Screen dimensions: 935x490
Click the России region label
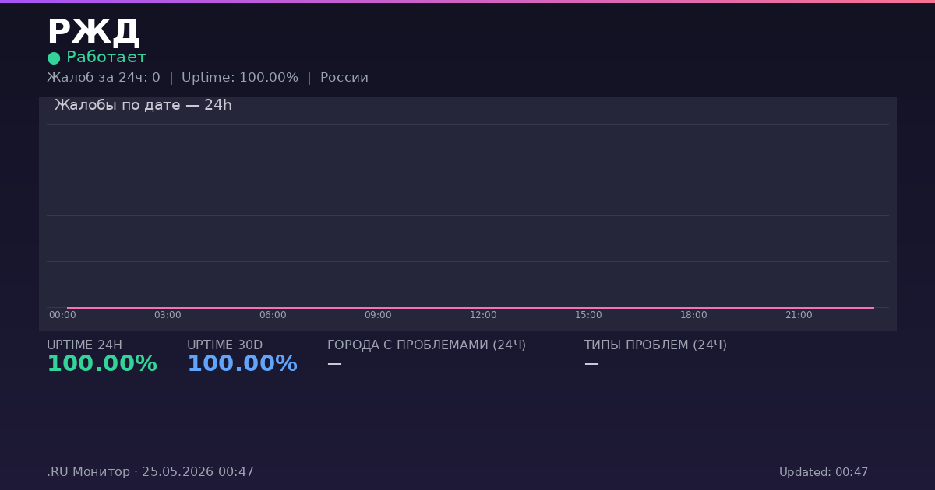(344, 78)
